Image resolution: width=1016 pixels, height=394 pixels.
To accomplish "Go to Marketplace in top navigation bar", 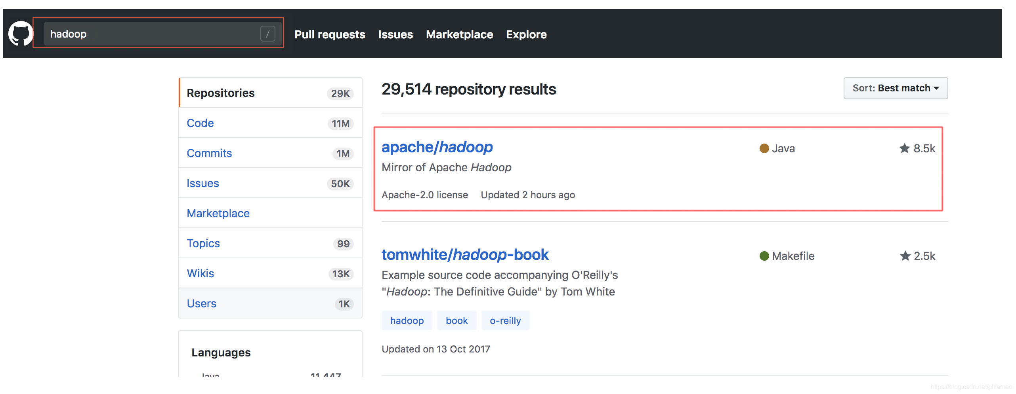I will pyautogui.click(x=459, y=34).
